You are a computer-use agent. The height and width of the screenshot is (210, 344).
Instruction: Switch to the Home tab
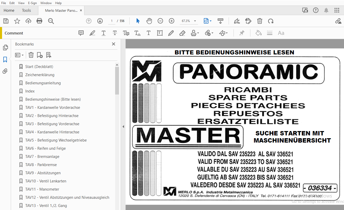point(9,10)
